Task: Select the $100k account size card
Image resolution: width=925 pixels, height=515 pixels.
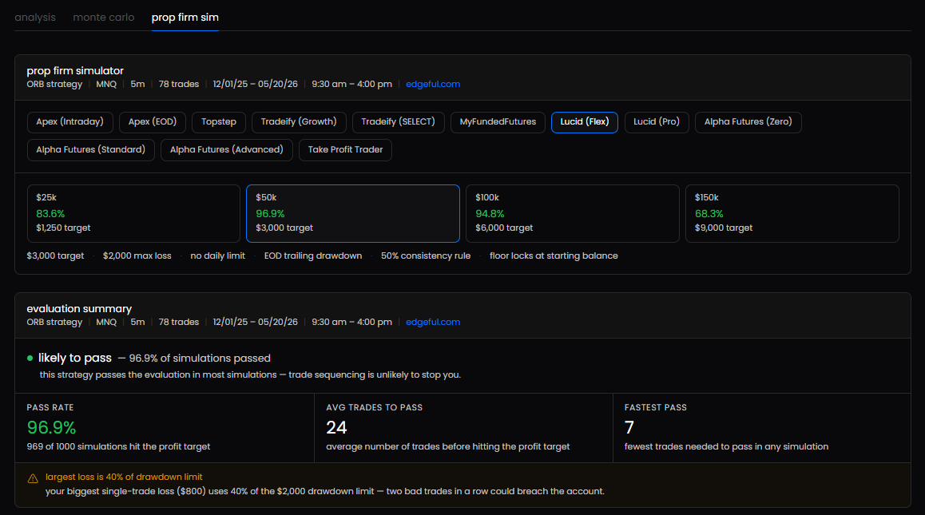Action: click(572, 213)
